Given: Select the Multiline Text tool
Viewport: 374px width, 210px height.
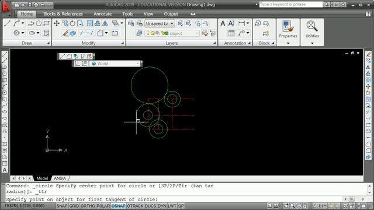Looking at the screenshot, I should click(x=223, y=23).
